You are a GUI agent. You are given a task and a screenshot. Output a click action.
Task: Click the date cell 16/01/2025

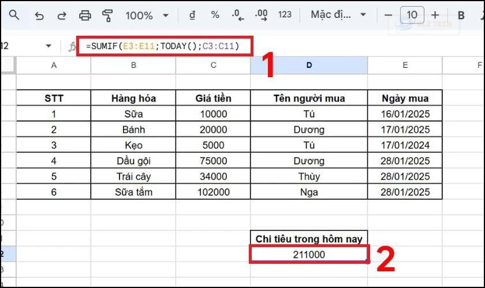pyautogui.click(x=405, y=114)
